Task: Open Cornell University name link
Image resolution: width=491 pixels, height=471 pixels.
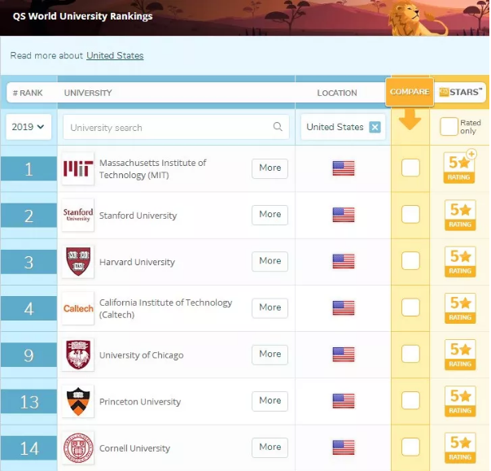Action: pyautogui.click(x=134, y=448)
